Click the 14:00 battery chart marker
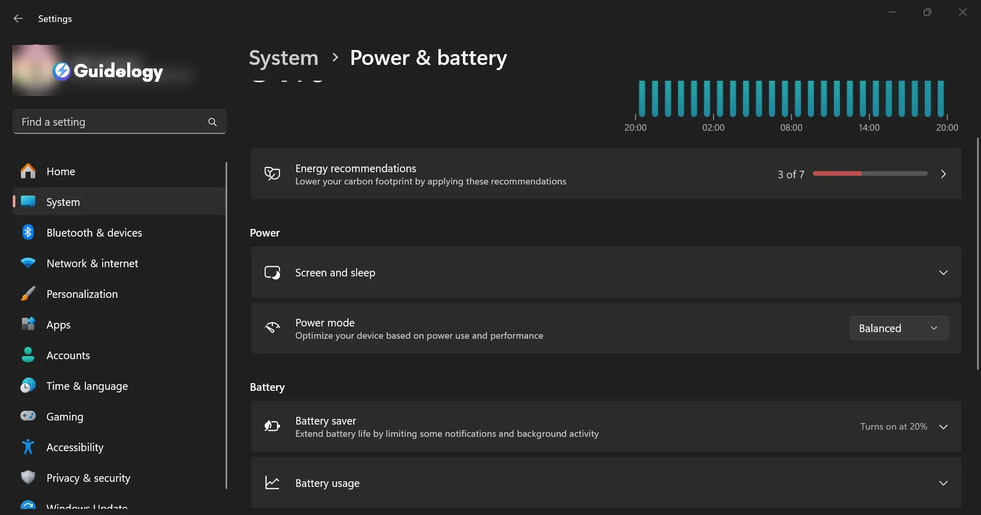 (869, 127)
